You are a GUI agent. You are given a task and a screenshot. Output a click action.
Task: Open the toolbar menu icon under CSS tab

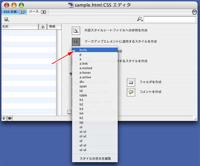[x=6, y=20]
